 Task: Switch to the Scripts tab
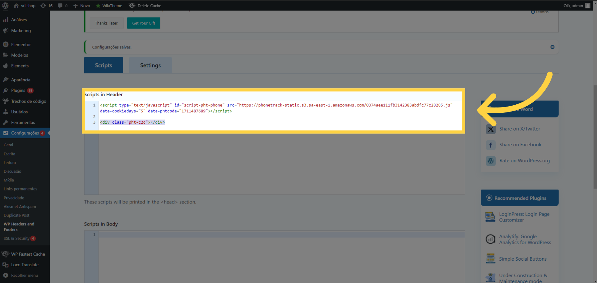pyautogui.click(x=104, y=65)
